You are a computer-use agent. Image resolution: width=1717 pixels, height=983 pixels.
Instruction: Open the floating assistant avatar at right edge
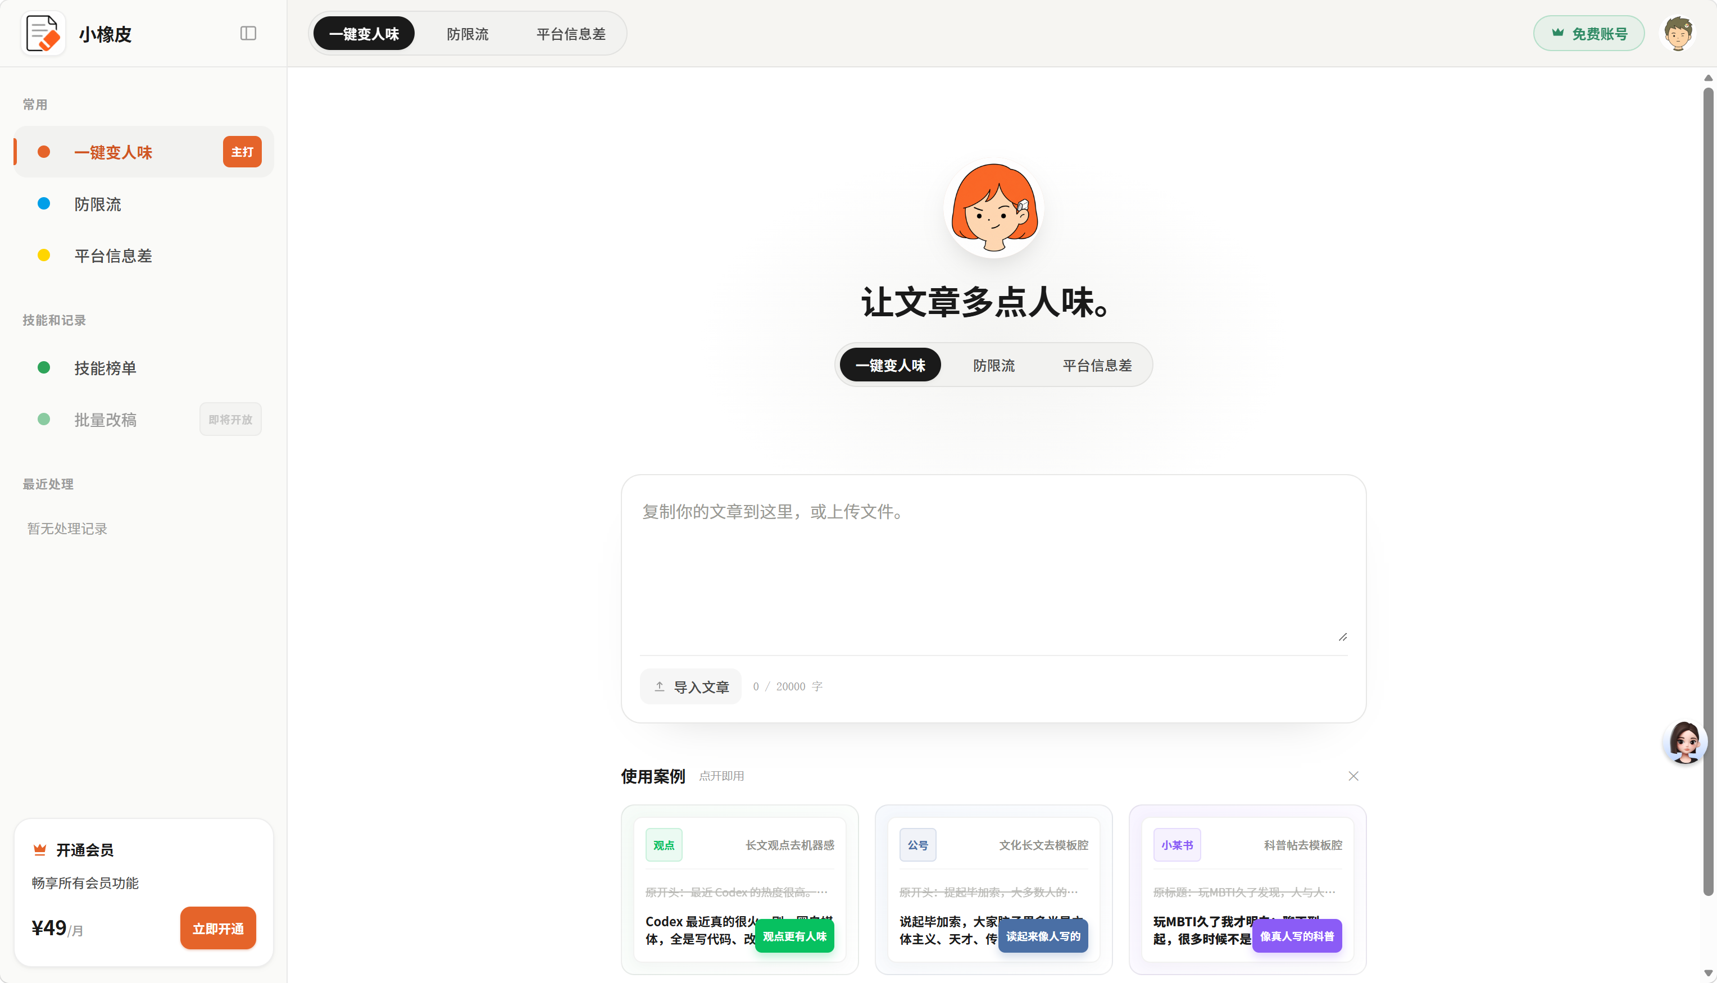pos(1684,742)
